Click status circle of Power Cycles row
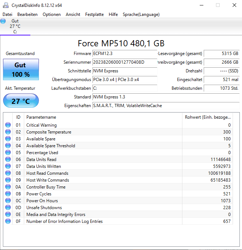This screenshot has width=242, height=250. [8, 194]
